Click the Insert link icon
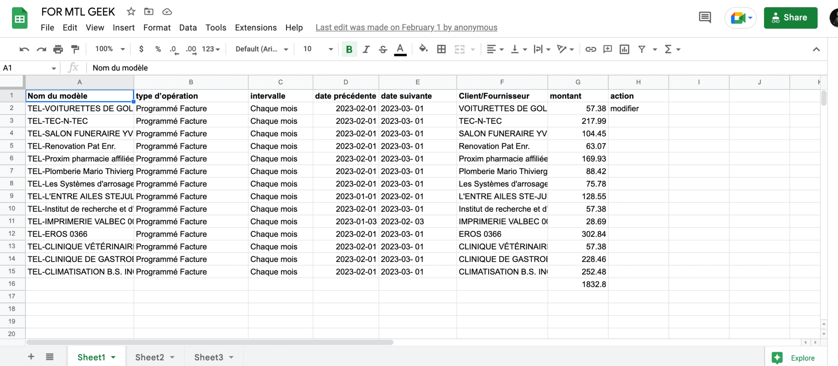Screen dimensions: 838x366 tap(590, 49)
